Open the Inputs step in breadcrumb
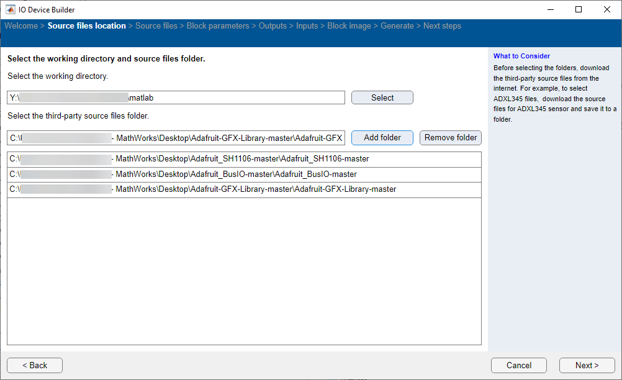Image resolution: width=622 pixels, height=380 pixels. click(x=307, y=26)
